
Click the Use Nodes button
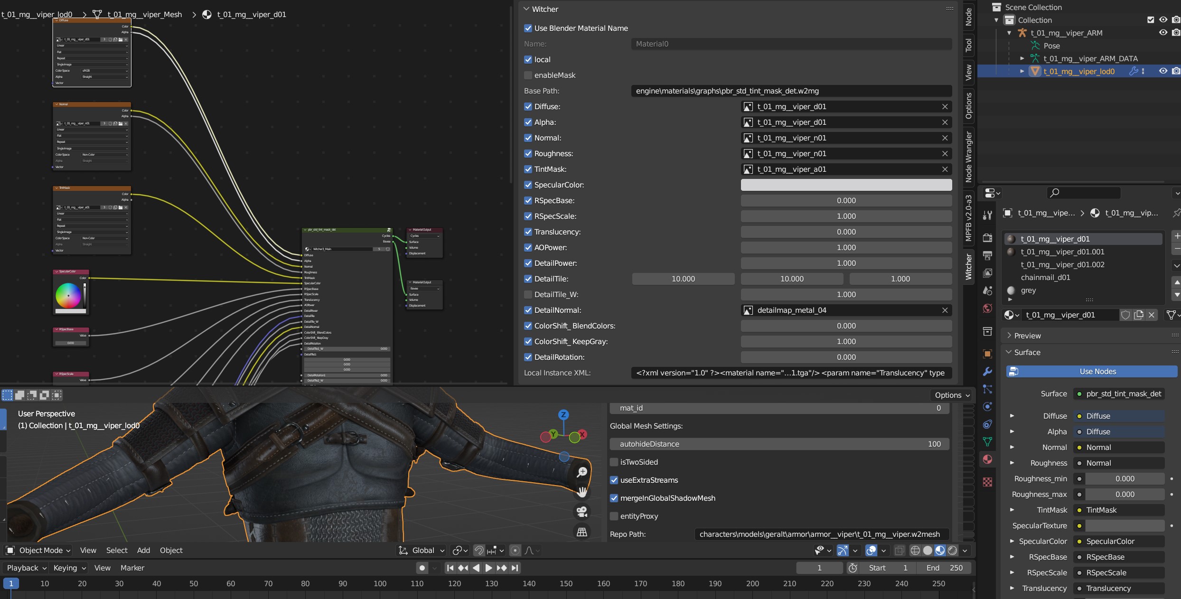click(1092, 371)
